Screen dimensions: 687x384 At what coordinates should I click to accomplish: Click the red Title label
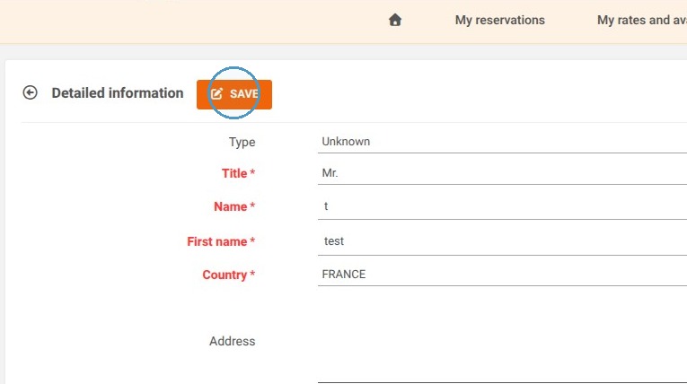coord(238,173)
